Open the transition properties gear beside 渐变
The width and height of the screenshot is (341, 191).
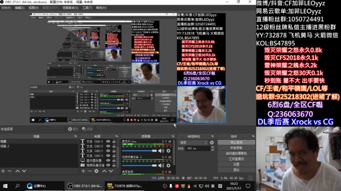coord(211,143)
